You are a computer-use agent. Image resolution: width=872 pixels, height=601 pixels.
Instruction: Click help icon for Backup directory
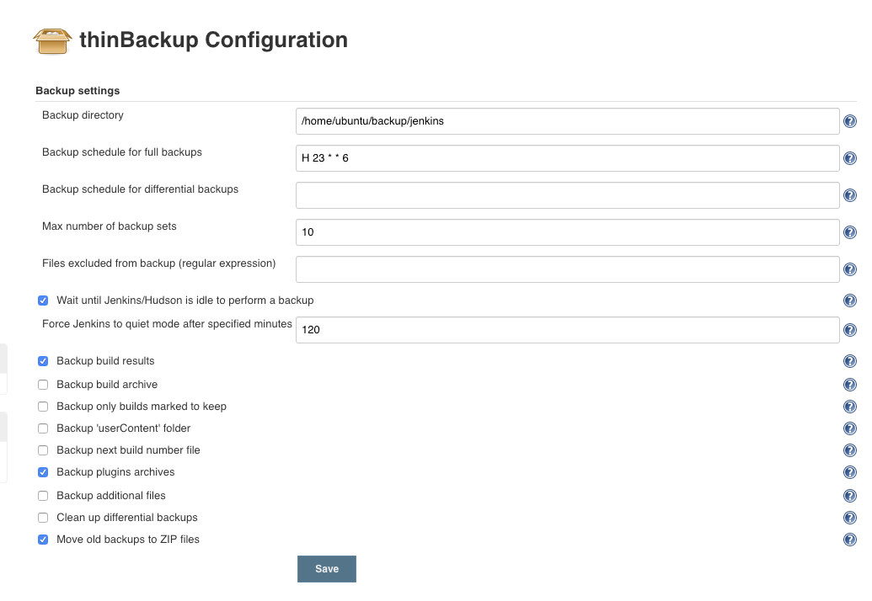[850, 122]
